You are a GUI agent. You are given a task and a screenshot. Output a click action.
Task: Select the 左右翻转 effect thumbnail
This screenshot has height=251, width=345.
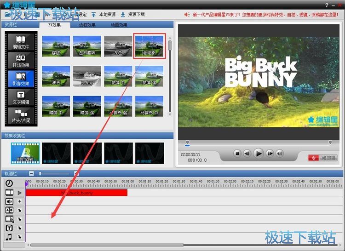click(x=87, y=46)
